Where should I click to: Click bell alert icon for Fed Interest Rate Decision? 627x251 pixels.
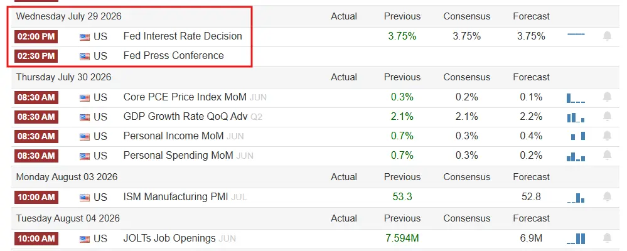point(607,36)
